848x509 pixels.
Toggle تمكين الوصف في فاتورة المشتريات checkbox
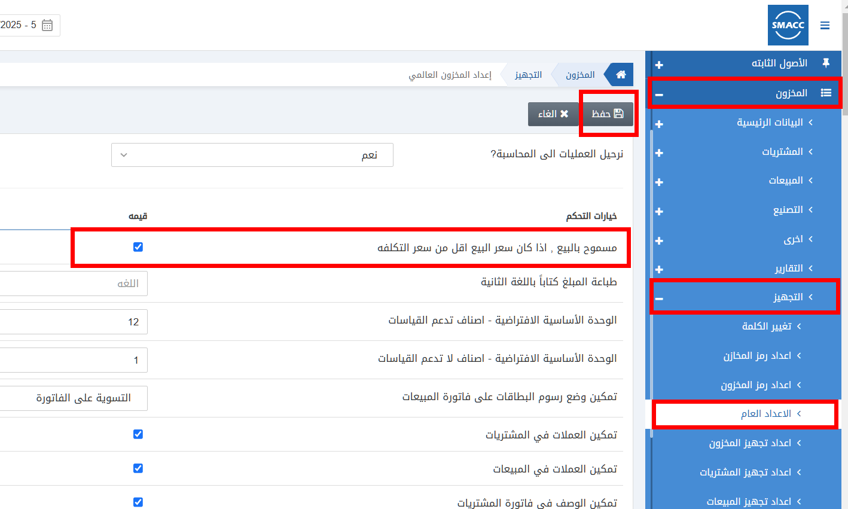tap(138, 502)
